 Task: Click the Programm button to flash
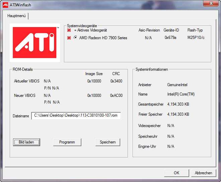tap(67, 142)
